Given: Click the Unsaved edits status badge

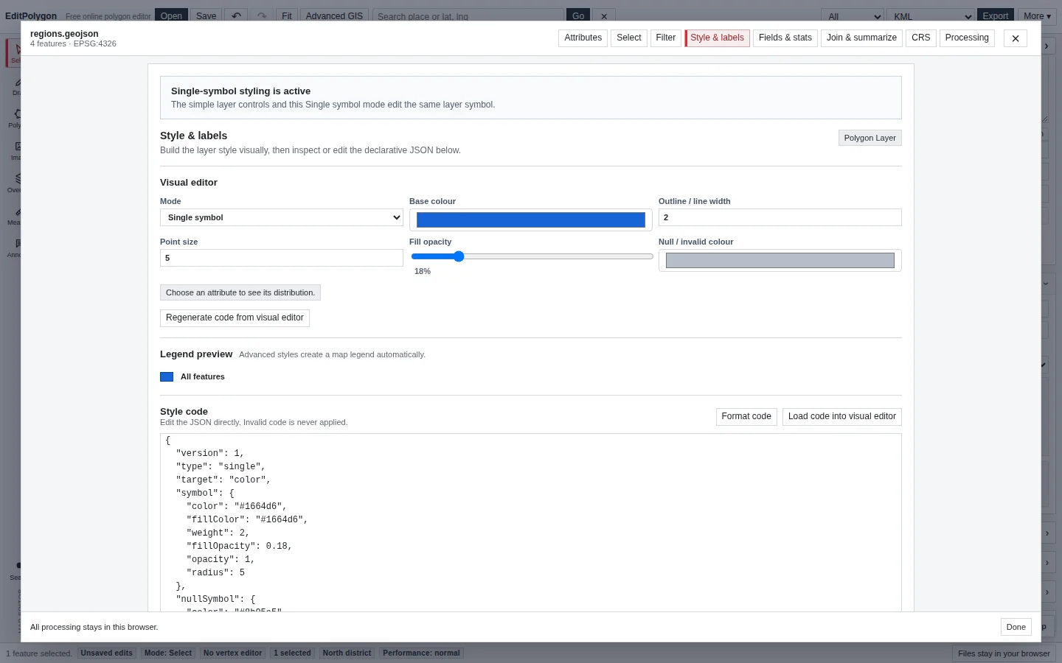Looking at the screenshot, I should (107, 653).
